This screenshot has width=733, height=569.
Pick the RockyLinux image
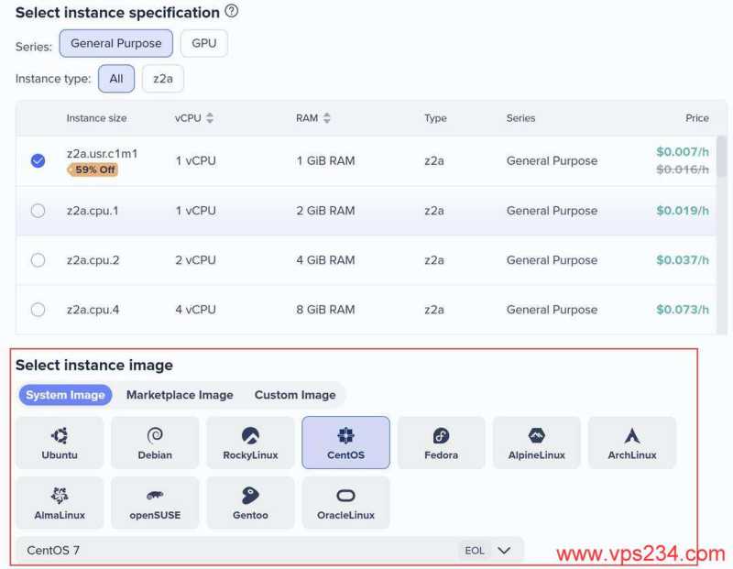250,443
